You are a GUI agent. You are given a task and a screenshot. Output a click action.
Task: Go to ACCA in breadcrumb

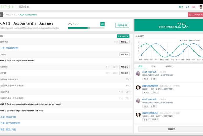tap(8, 15)
